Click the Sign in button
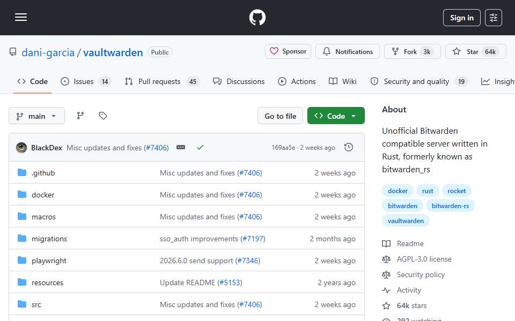 (x=461, y=18)
